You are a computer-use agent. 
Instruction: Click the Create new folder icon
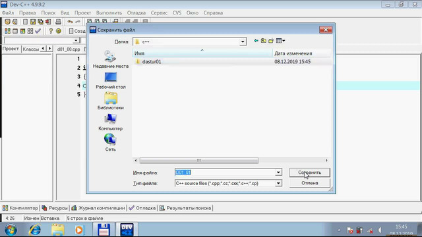(271, 41)
